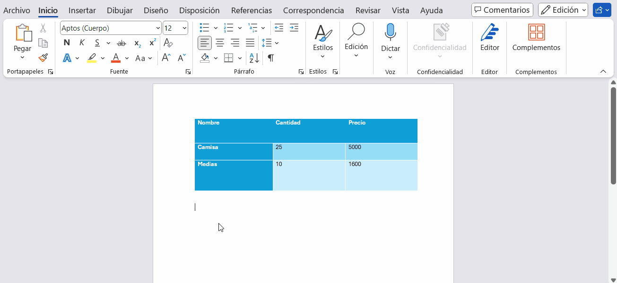The height and width of the screenshot is (283, 617).
Task: Switch to the Insertar tab
Action: (x=82, y=10)
